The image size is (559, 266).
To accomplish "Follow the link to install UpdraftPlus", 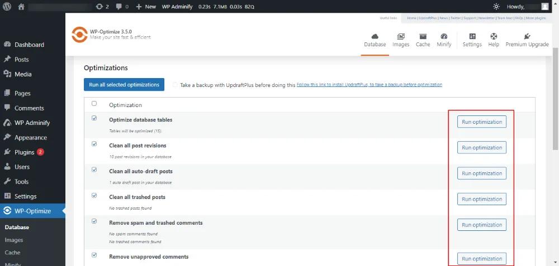I will [x=369, y=85].
